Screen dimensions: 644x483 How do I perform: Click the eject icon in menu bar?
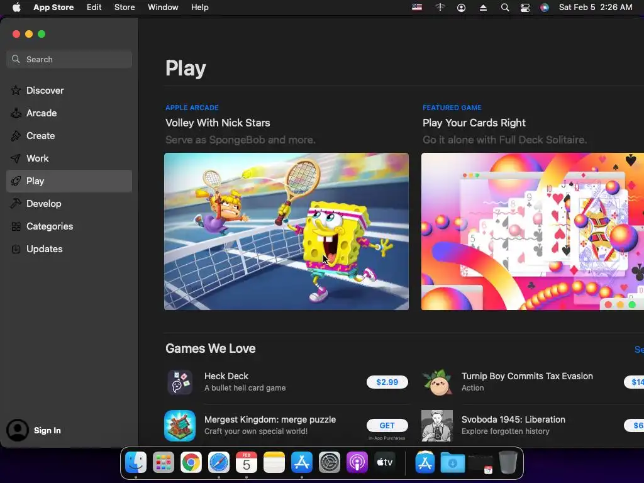tap(484, 8)
